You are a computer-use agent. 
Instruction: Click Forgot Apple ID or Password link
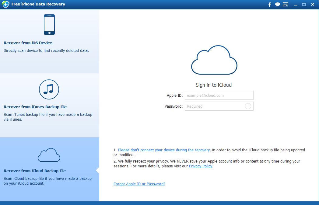point(139,184)
